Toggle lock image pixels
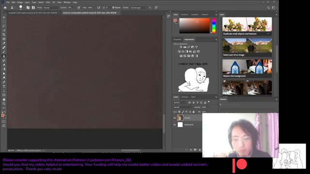Image resolution: width=310 pixels, height=174 pixels. pos(183,112)
